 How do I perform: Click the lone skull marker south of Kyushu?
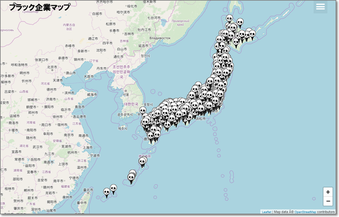coord(142,162)
